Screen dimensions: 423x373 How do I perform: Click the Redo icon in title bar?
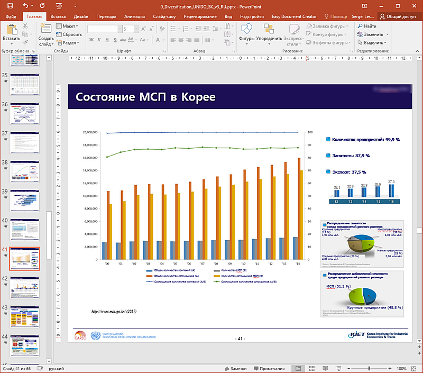coord(42,6)
